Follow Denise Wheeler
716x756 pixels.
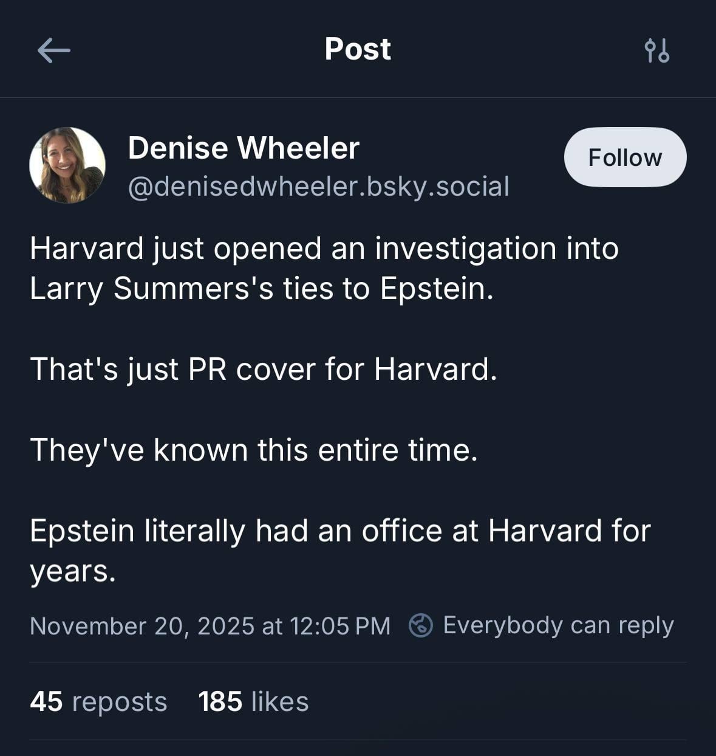[625, 157]
